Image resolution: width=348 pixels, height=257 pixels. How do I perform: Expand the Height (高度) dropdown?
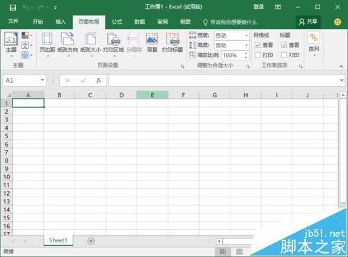pyautogui.click(x=246, y=45)
